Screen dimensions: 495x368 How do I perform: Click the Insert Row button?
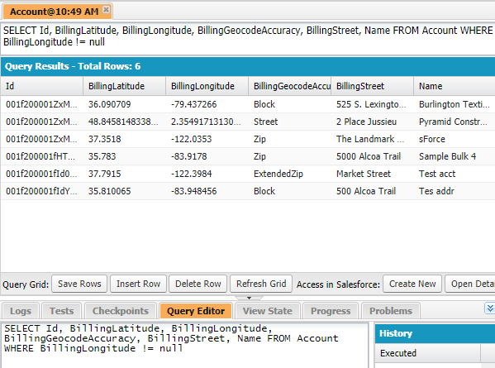pos(138,284)
